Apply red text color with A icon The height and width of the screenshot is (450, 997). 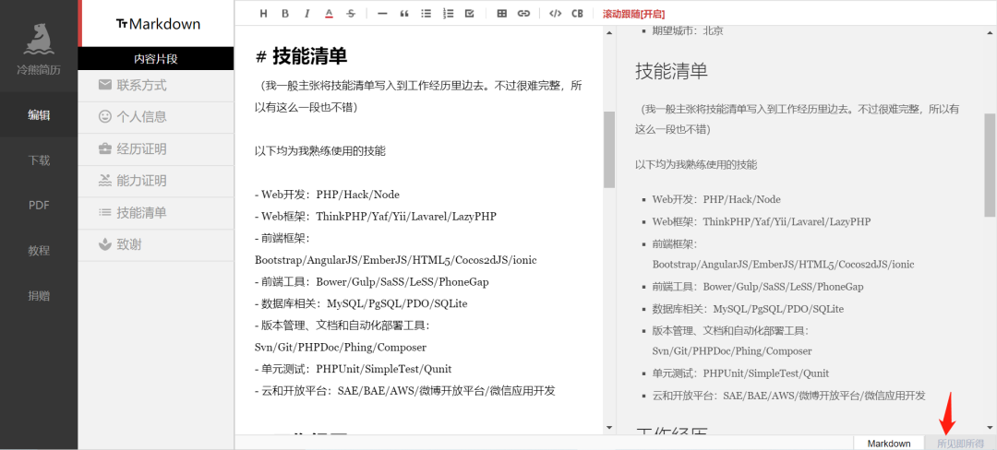(329, 13)
